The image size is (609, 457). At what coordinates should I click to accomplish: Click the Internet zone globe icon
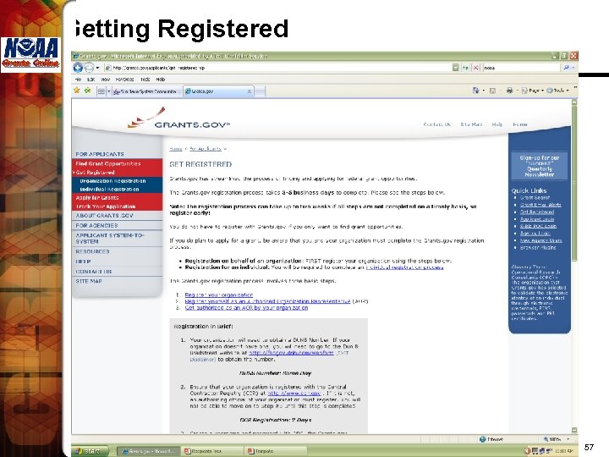tap(482, 439)
